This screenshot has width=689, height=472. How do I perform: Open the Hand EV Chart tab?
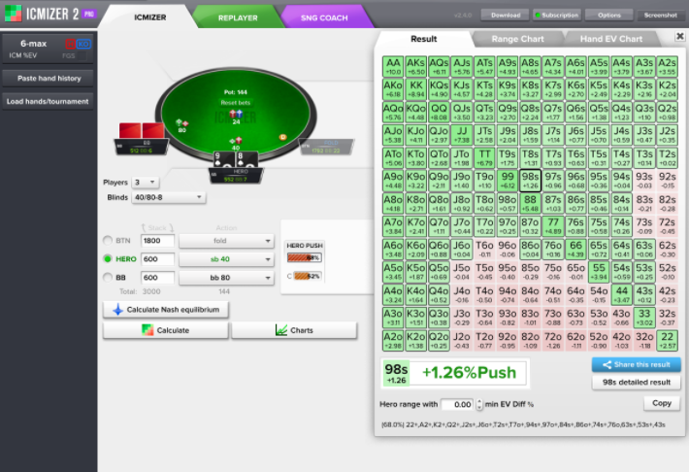pyautogui.click(x=611, y=39)
